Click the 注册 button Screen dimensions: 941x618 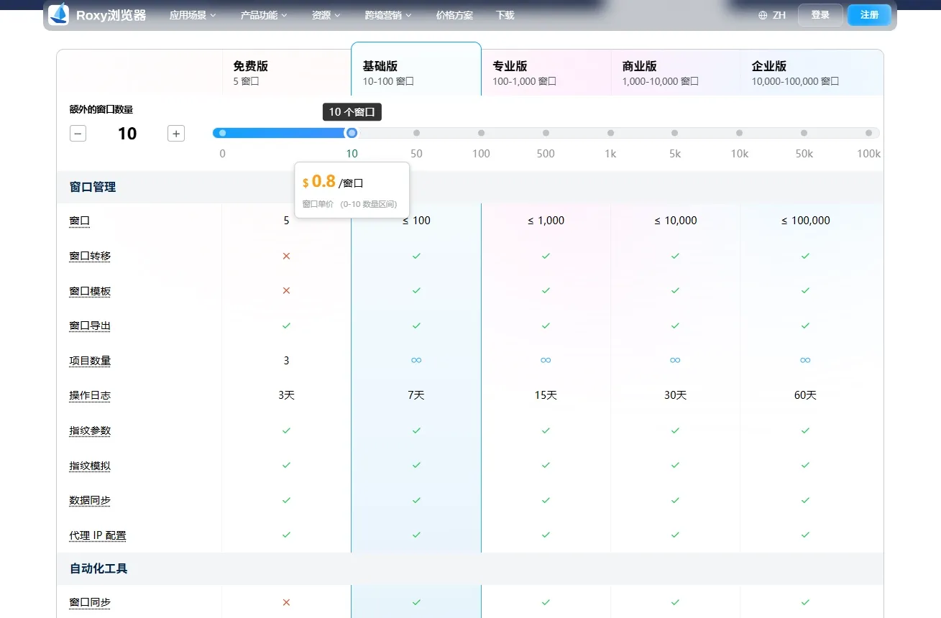click(x=869, y=15)
